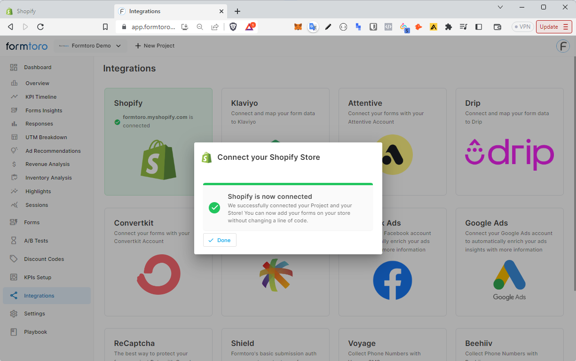The width and height of the screenshot is (576, 361).
Task: Click the A/B Tests hourglass icon
Action: pos(14,241)
